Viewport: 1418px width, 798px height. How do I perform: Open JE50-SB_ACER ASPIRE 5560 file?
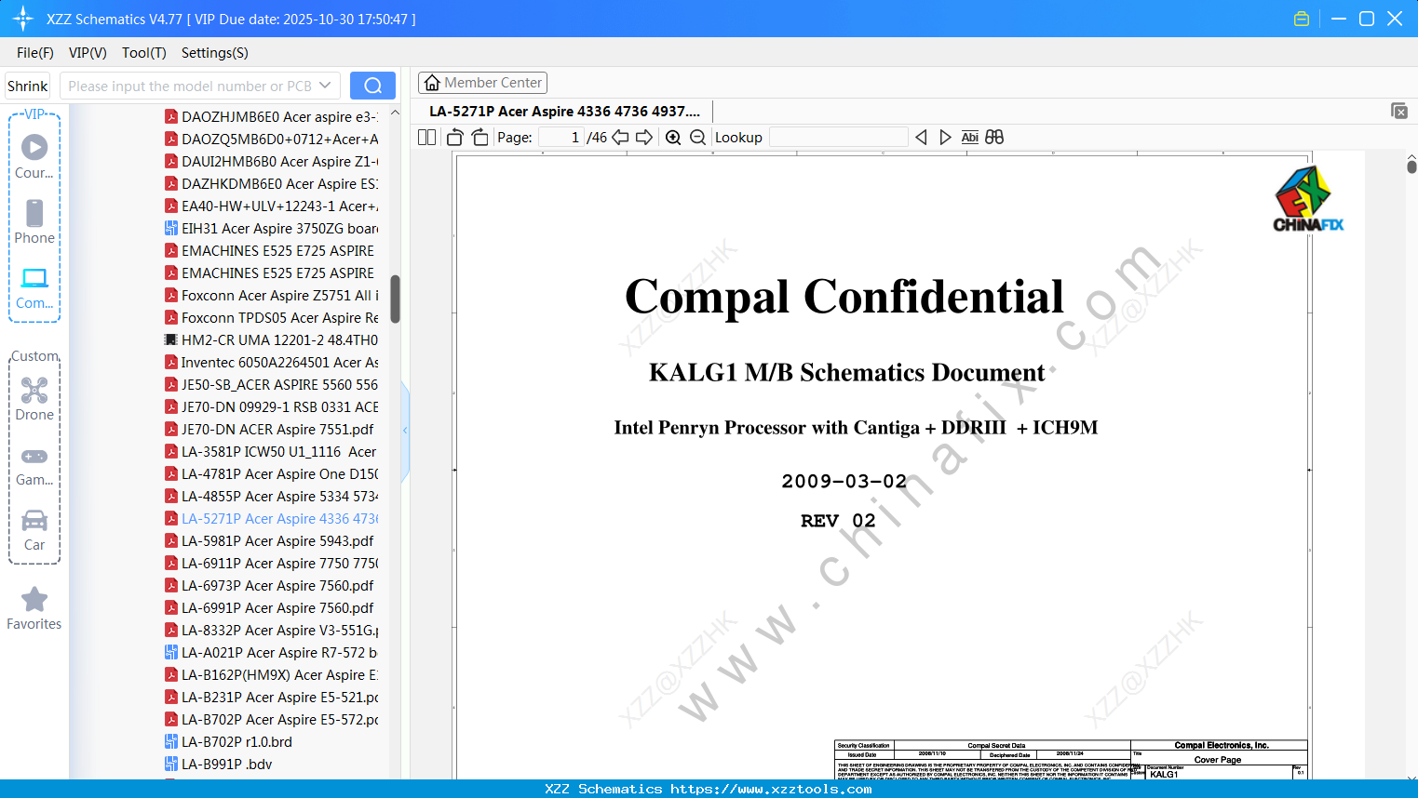pyautogui.click(x=271, y=385)
